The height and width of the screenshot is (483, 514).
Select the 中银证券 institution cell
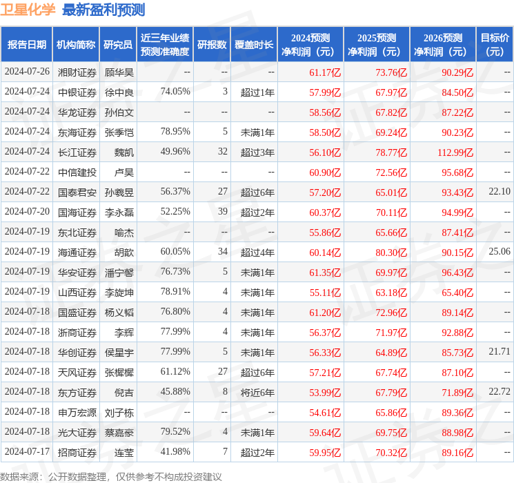click(77, 92)
